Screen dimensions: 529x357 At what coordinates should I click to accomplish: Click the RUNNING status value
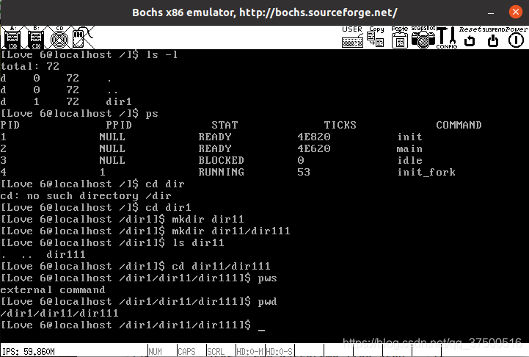[x=221, y=172]
